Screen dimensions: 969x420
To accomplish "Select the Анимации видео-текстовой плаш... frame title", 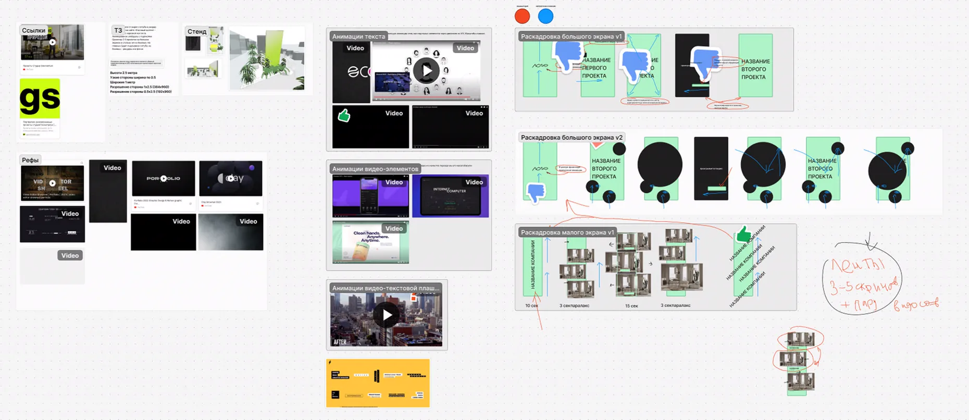I will (x=386, y=288).
